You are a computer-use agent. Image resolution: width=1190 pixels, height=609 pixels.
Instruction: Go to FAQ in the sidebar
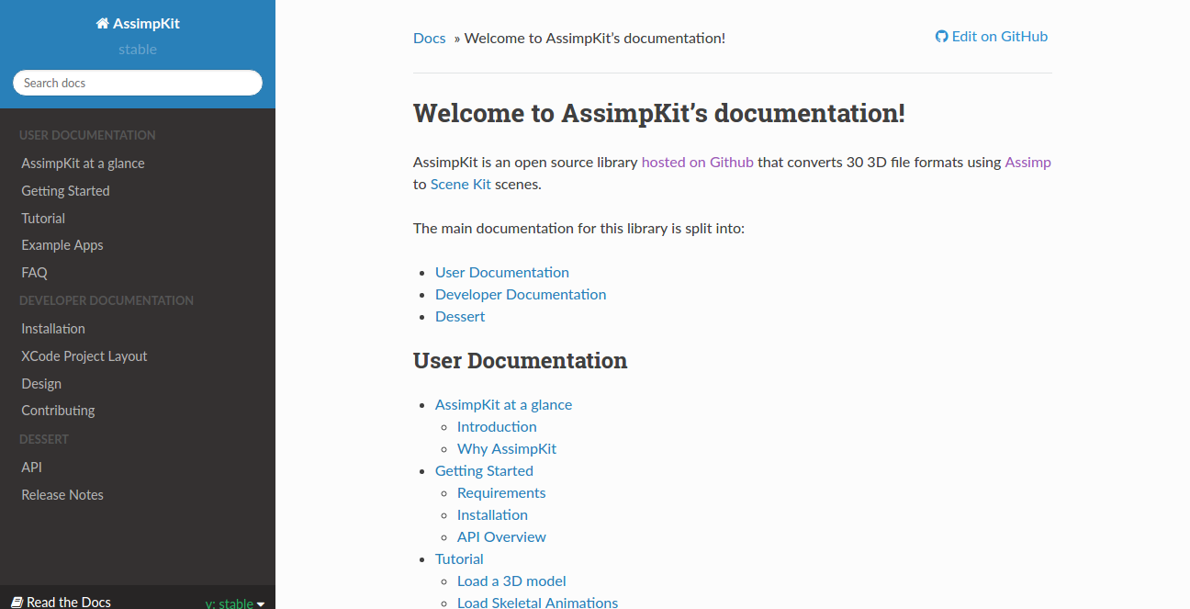34,273
